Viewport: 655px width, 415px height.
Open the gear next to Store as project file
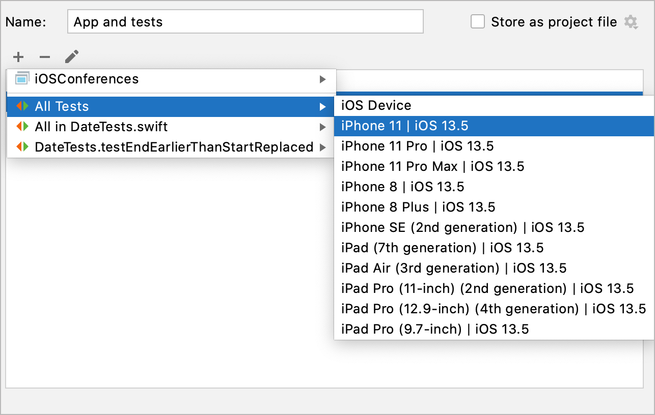click(x=631, y=22)
